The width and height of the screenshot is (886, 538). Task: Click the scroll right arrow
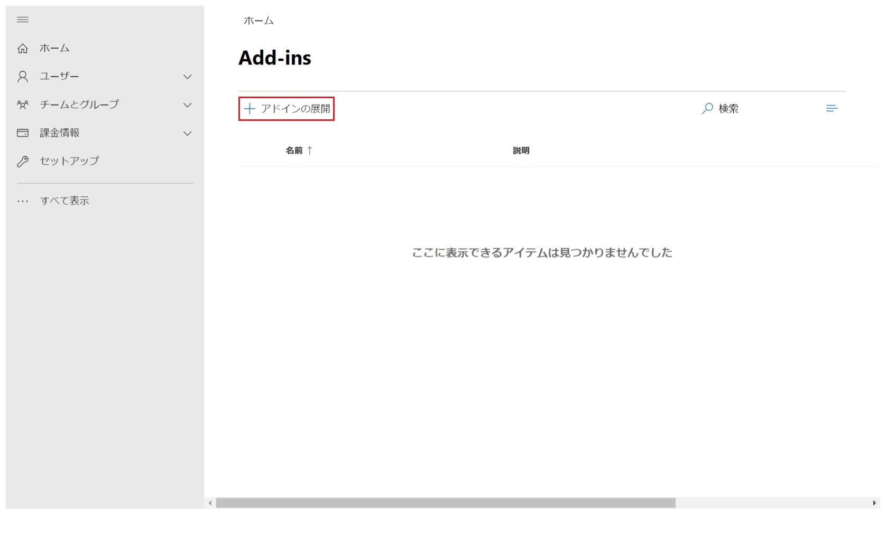pyautogui.click(x=874, y=503)
